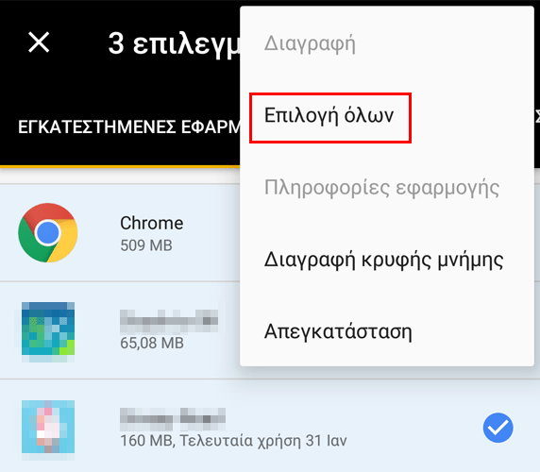The image size is (540, 472).
Task: Choose Απεγκατάσταση in the popup menu
Action: (338, 332)
